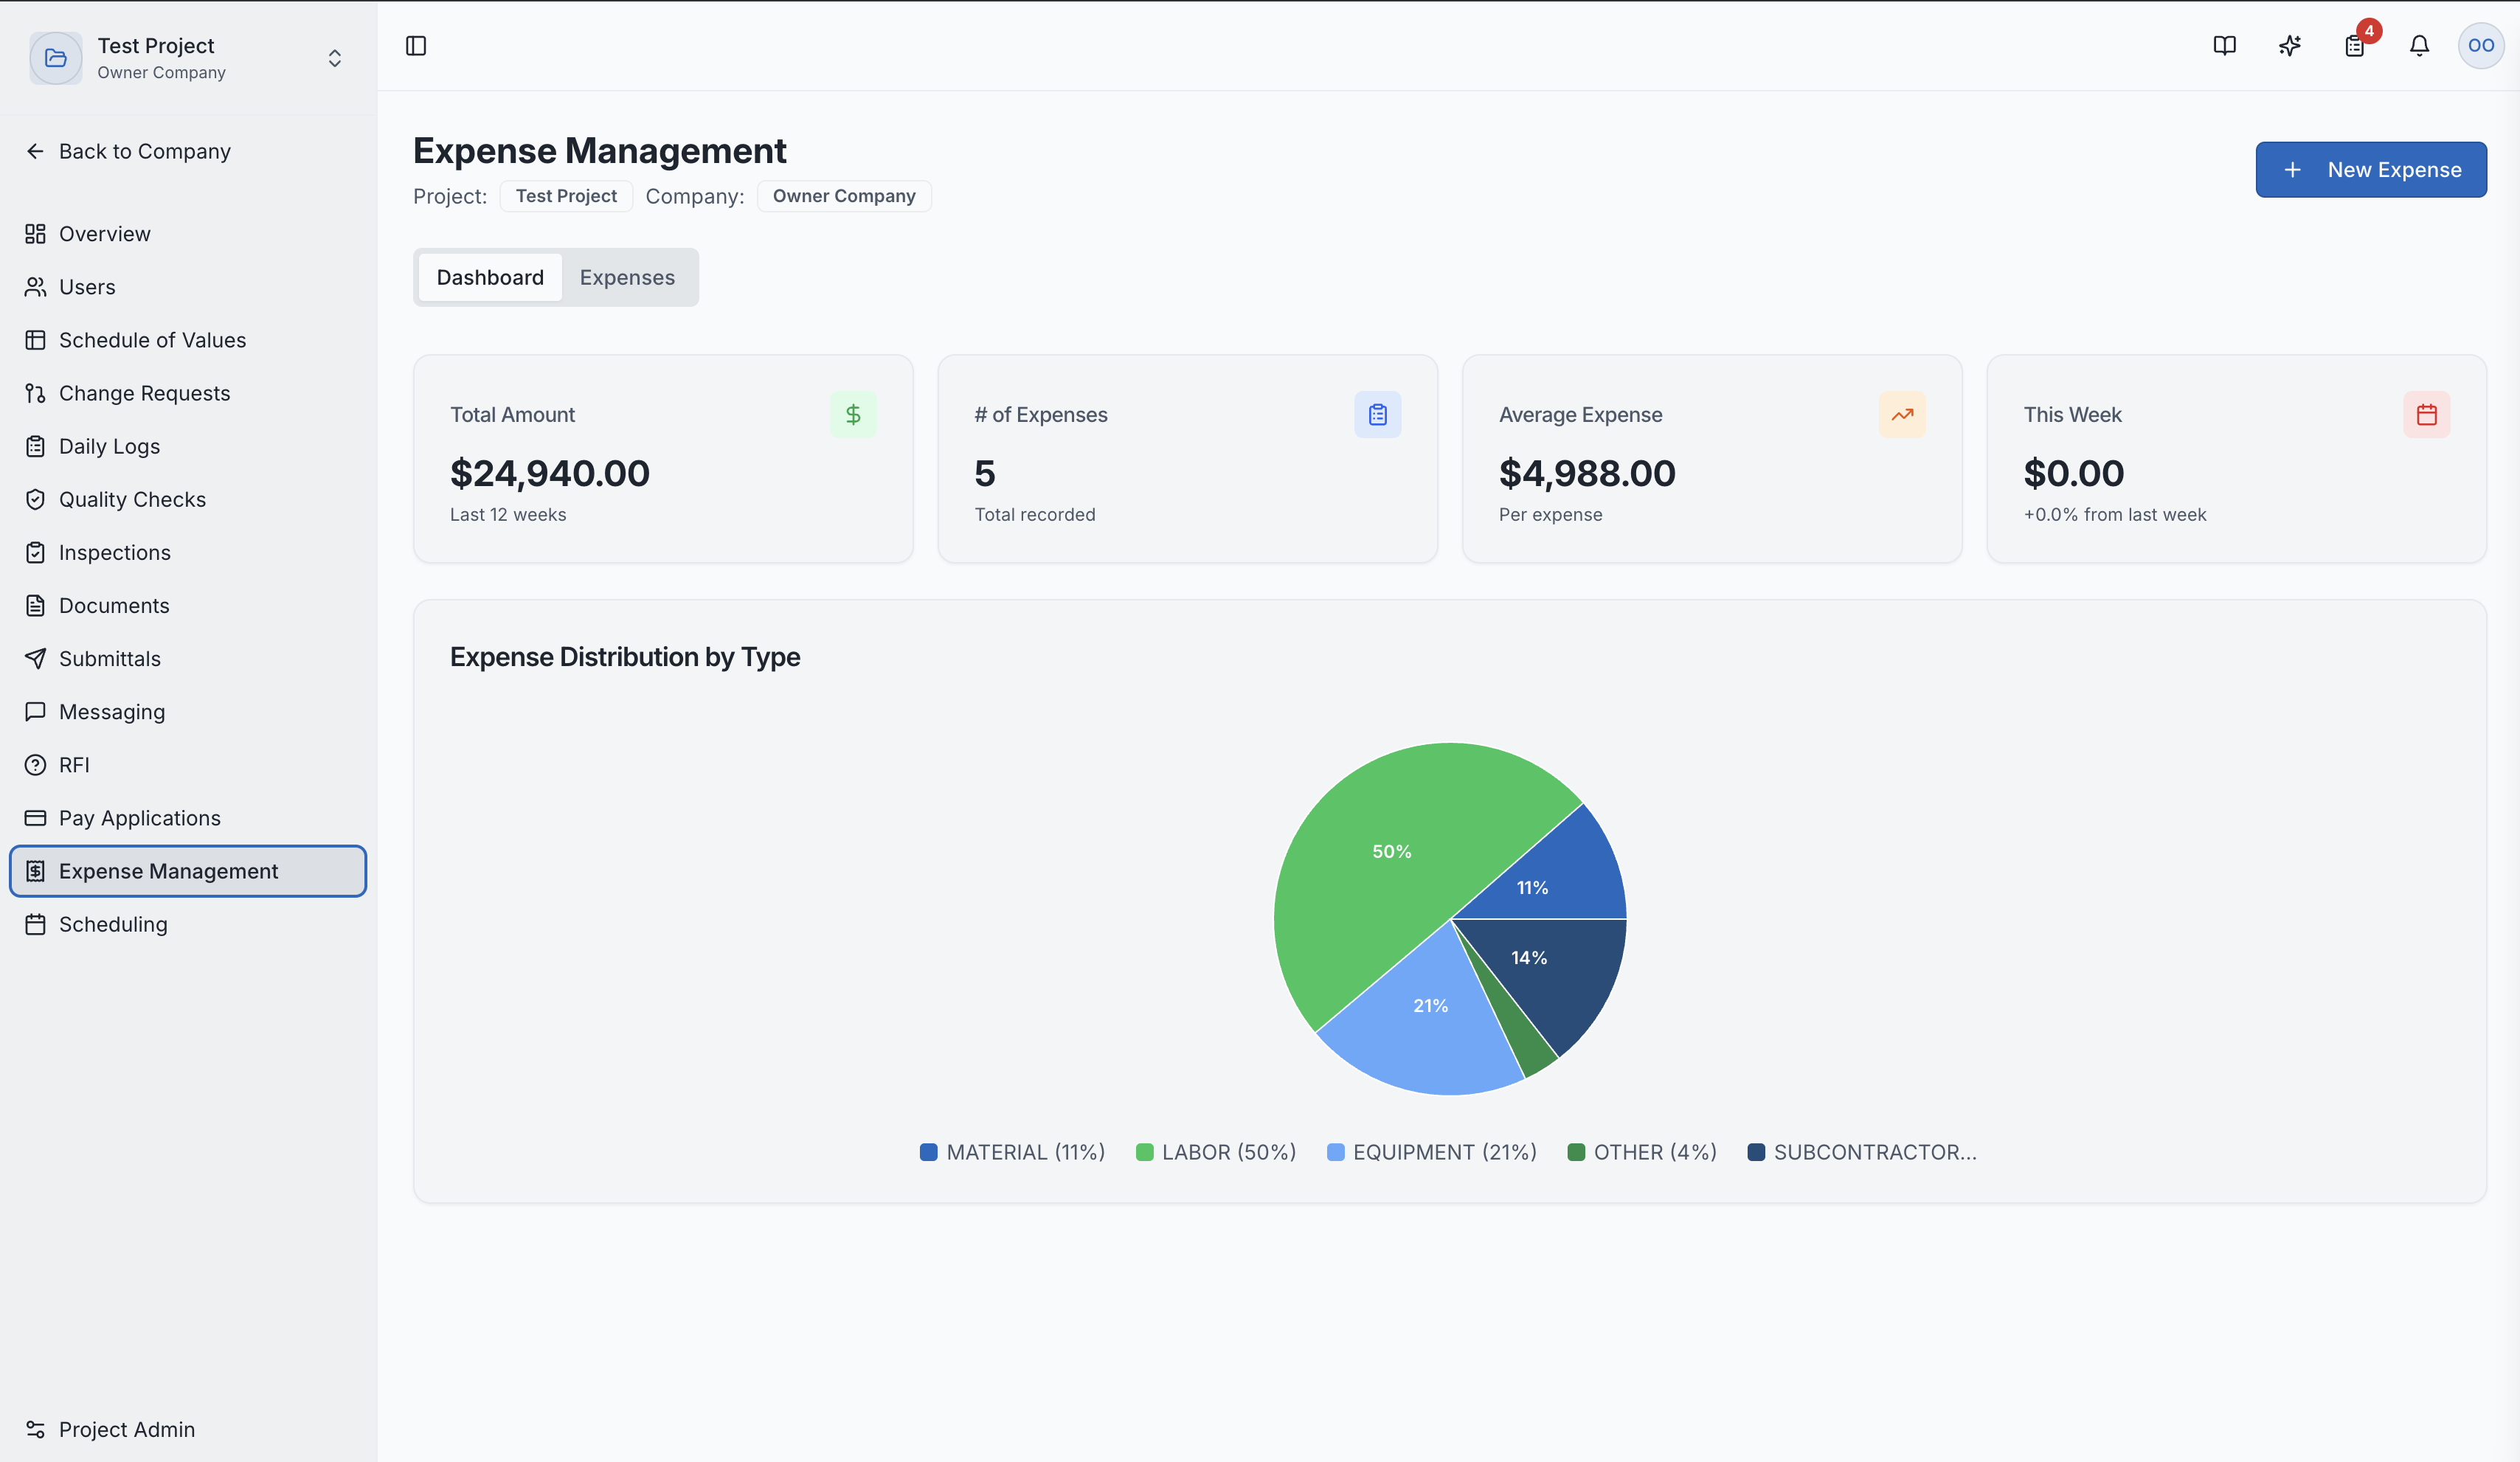
Task: Open the documentation book icon
Action: click(x=2224, y=46)
